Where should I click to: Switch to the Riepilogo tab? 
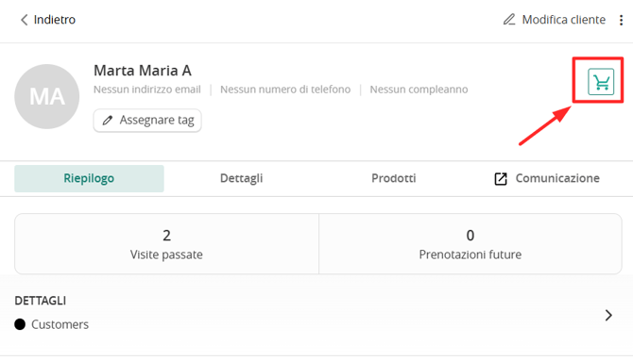[89, 178]
